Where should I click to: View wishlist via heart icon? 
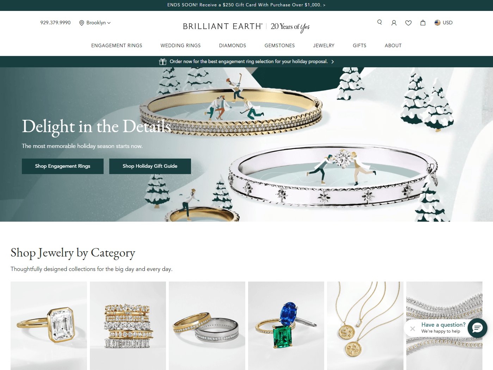pos(408,23)
